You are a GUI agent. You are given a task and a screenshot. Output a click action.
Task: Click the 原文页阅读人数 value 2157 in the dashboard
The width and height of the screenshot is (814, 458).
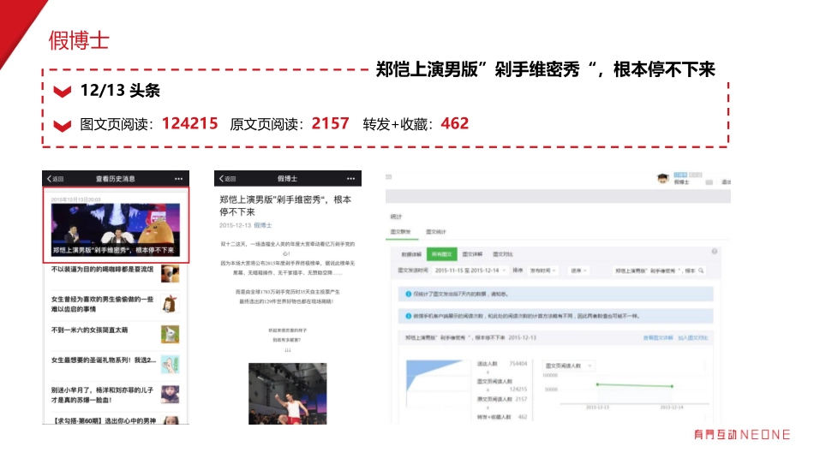(x=521, y=399)
